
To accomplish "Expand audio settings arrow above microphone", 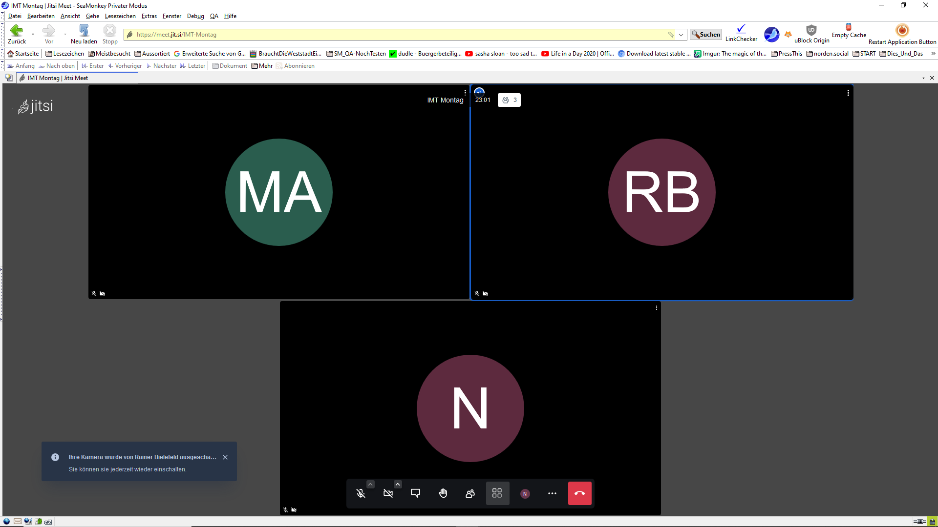I will tap(370, 484).
